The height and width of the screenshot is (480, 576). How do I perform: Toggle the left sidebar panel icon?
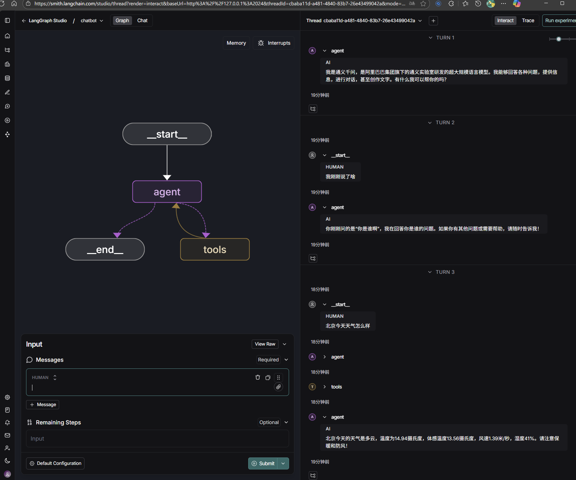point(7,20)
